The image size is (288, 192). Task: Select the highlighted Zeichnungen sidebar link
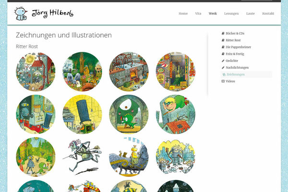pyautogui.click(x=236, y=74)
